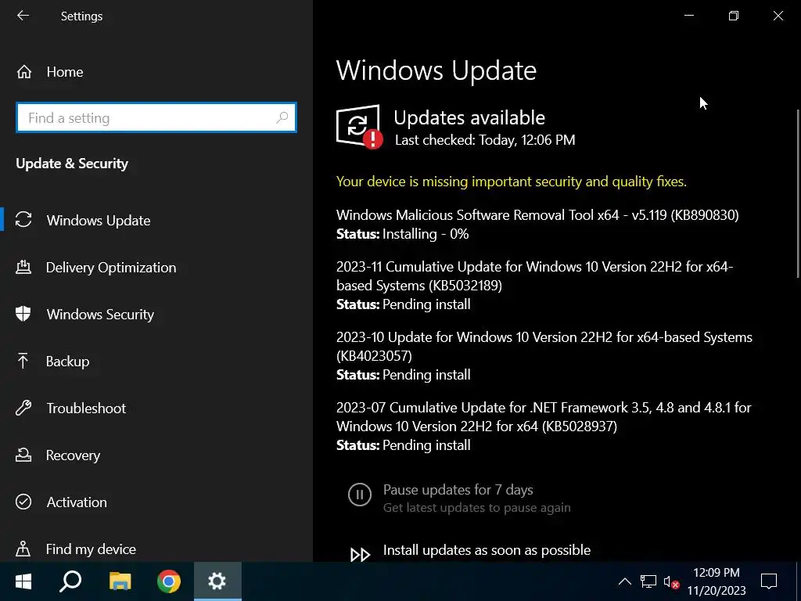Launch Google Chrome from taskbar
The width and height of the screenshot is (801, 601).
click(169, 581)
